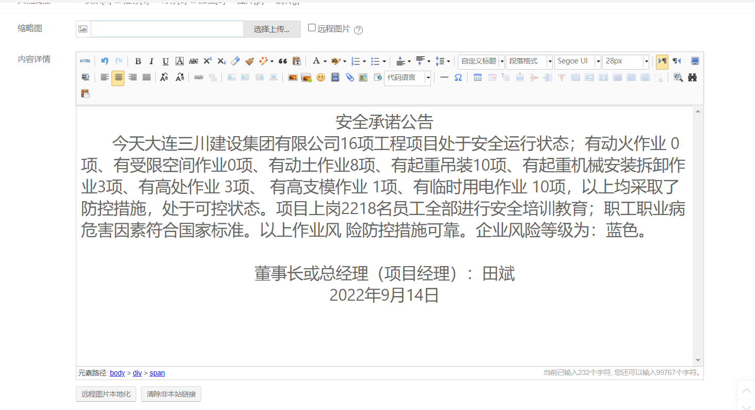Switch to justified alignment
The width and height of the screenshot is (755, 410).
click(147, 77)
